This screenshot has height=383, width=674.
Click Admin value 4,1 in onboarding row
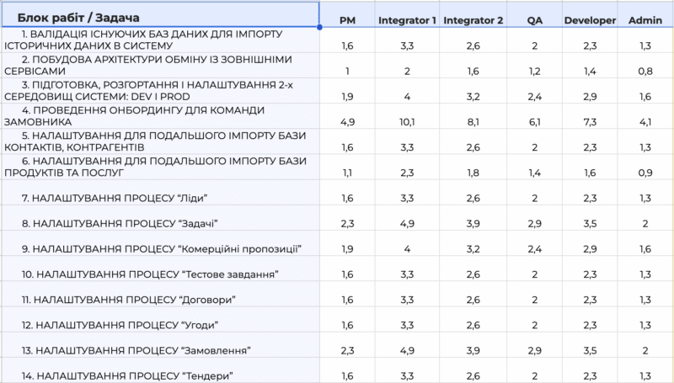click(645, 122)
